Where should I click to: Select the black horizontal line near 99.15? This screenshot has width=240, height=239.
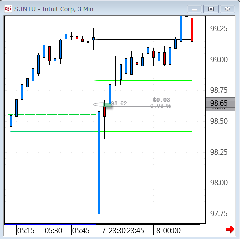[x=102, y=40]
